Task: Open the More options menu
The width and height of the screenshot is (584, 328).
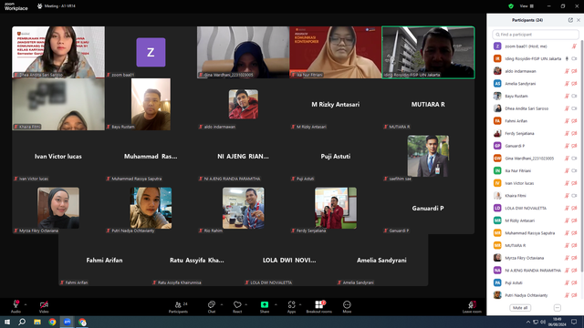Action: point(347,306)
